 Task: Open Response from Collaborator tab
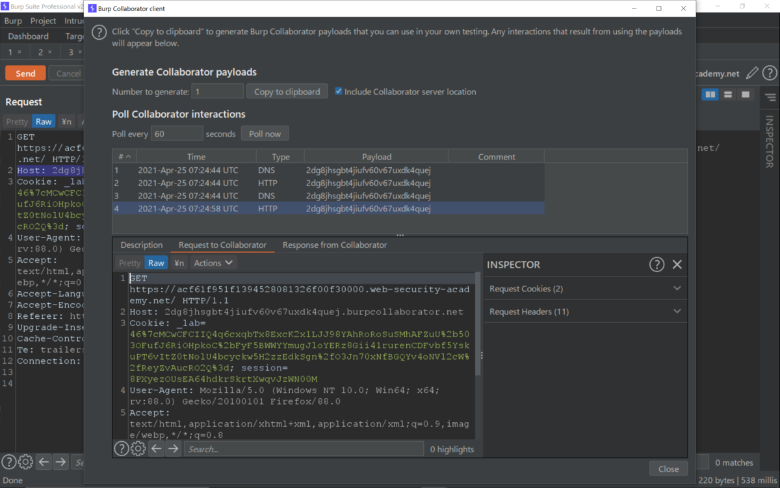[x=335, y=245]
